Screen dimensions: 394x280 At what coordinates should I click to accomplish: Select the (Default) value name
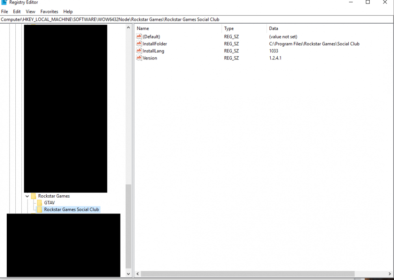[152, 37]
